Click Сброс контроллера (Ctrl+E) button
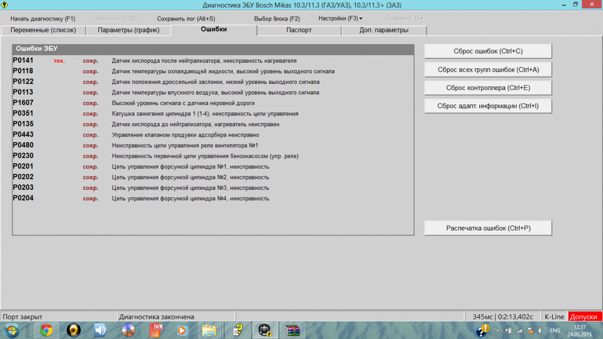The height and width of the screenshot is (339, 603). (488, 88)
